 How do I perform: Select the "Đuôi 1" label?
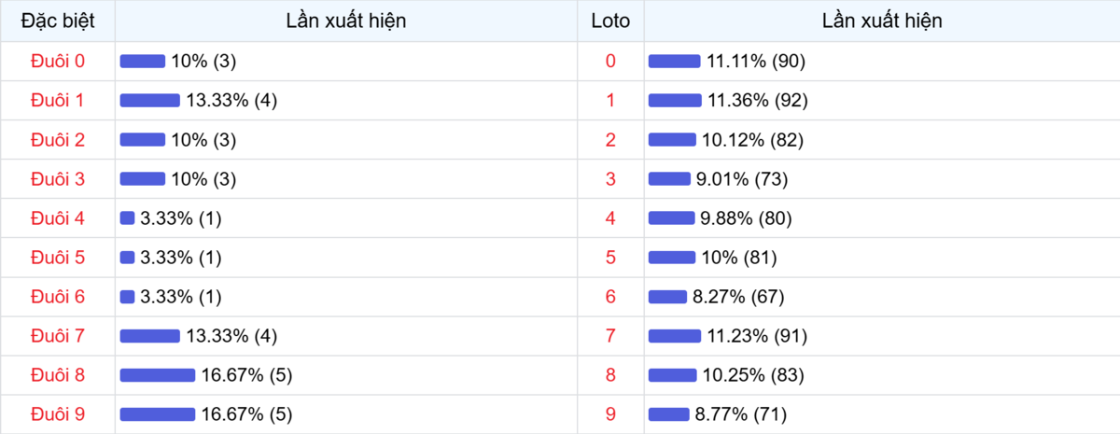point(58,101)
